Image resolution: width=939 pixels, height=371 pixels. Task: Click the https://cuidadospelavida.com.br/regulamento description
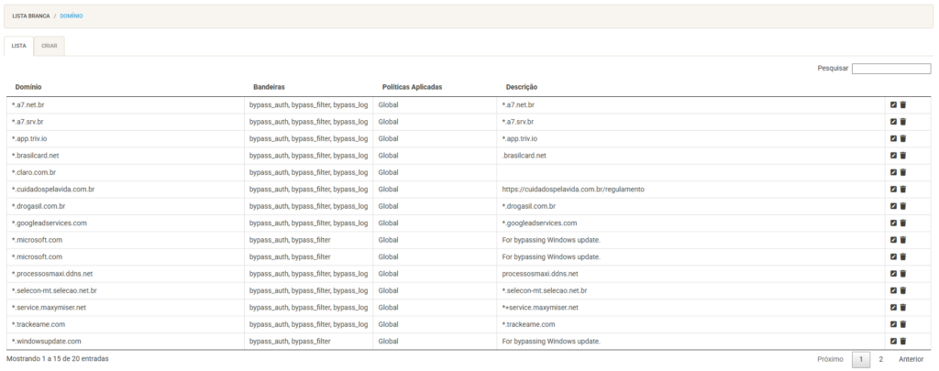[x=573, y=189]
